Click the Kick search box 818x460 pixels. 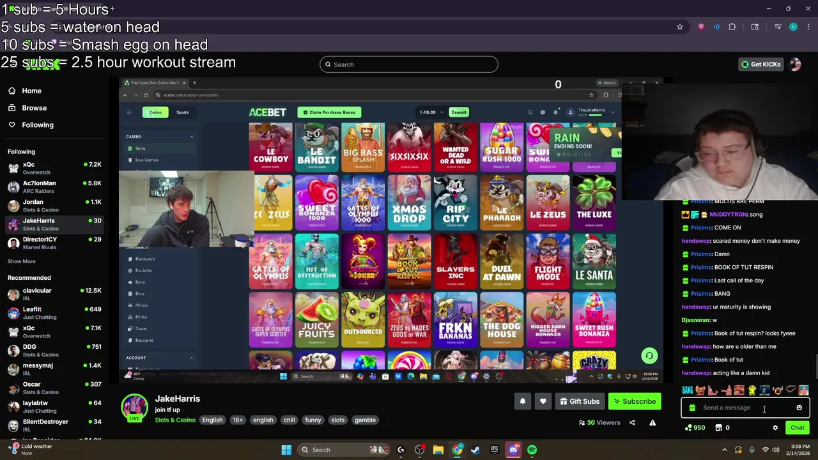click(x=409, y=65)
